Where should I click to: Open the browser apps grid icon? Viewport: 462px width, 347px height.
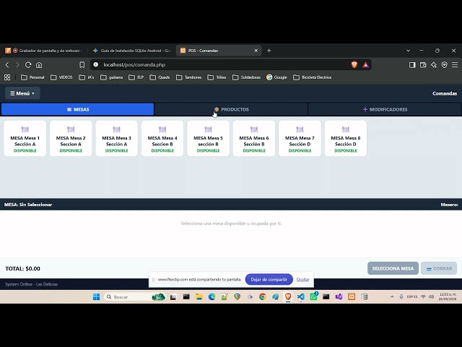[x=7, y=77]
